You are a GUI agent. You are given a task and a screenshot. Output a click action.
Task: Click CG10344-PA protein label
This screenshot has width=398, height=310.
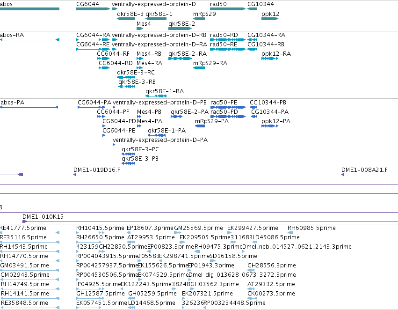coord(270,112)
